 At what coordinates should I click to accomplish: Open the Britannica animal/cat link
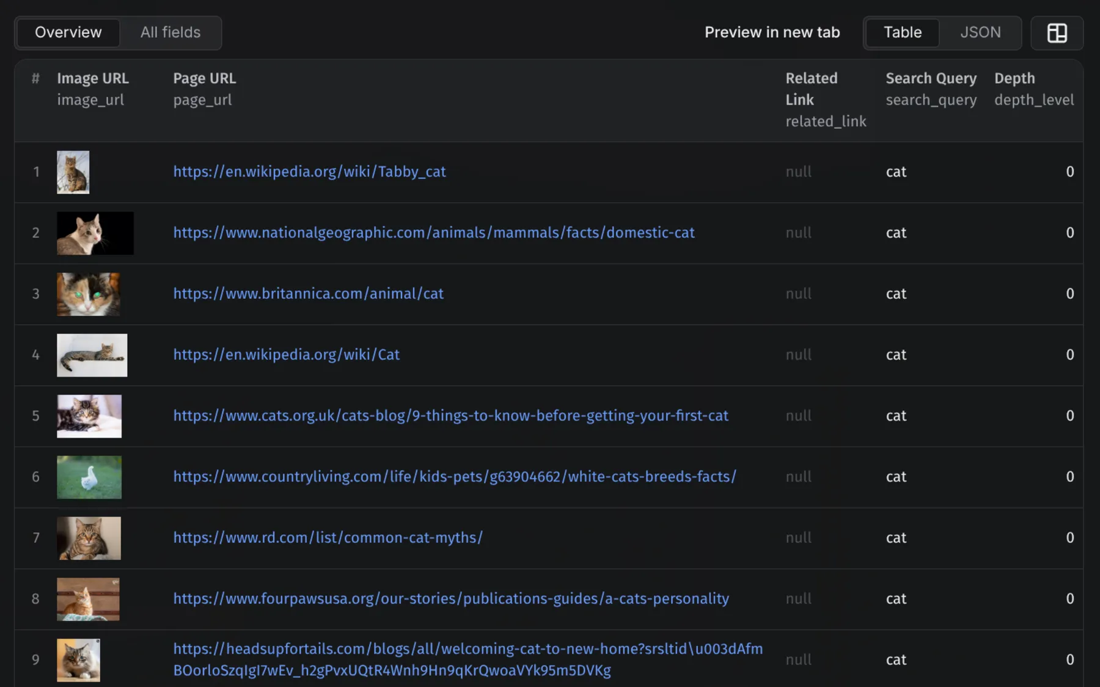click(308, 294)
